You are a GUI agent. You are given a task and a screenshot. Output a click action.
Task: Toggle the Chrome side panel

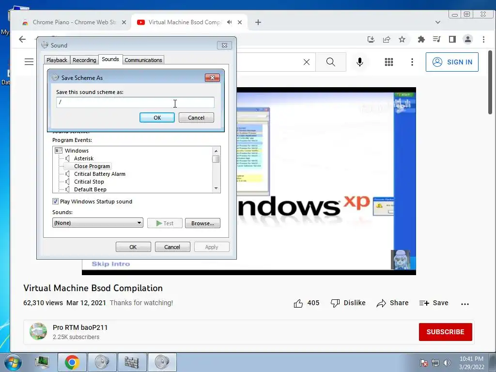452,39
